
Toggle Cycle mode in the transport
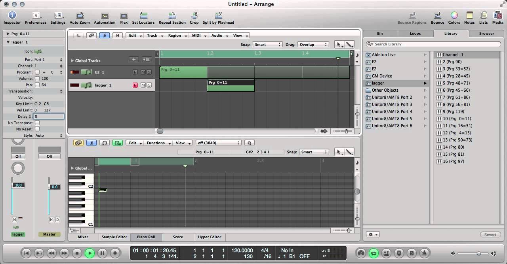pos(374,253)
